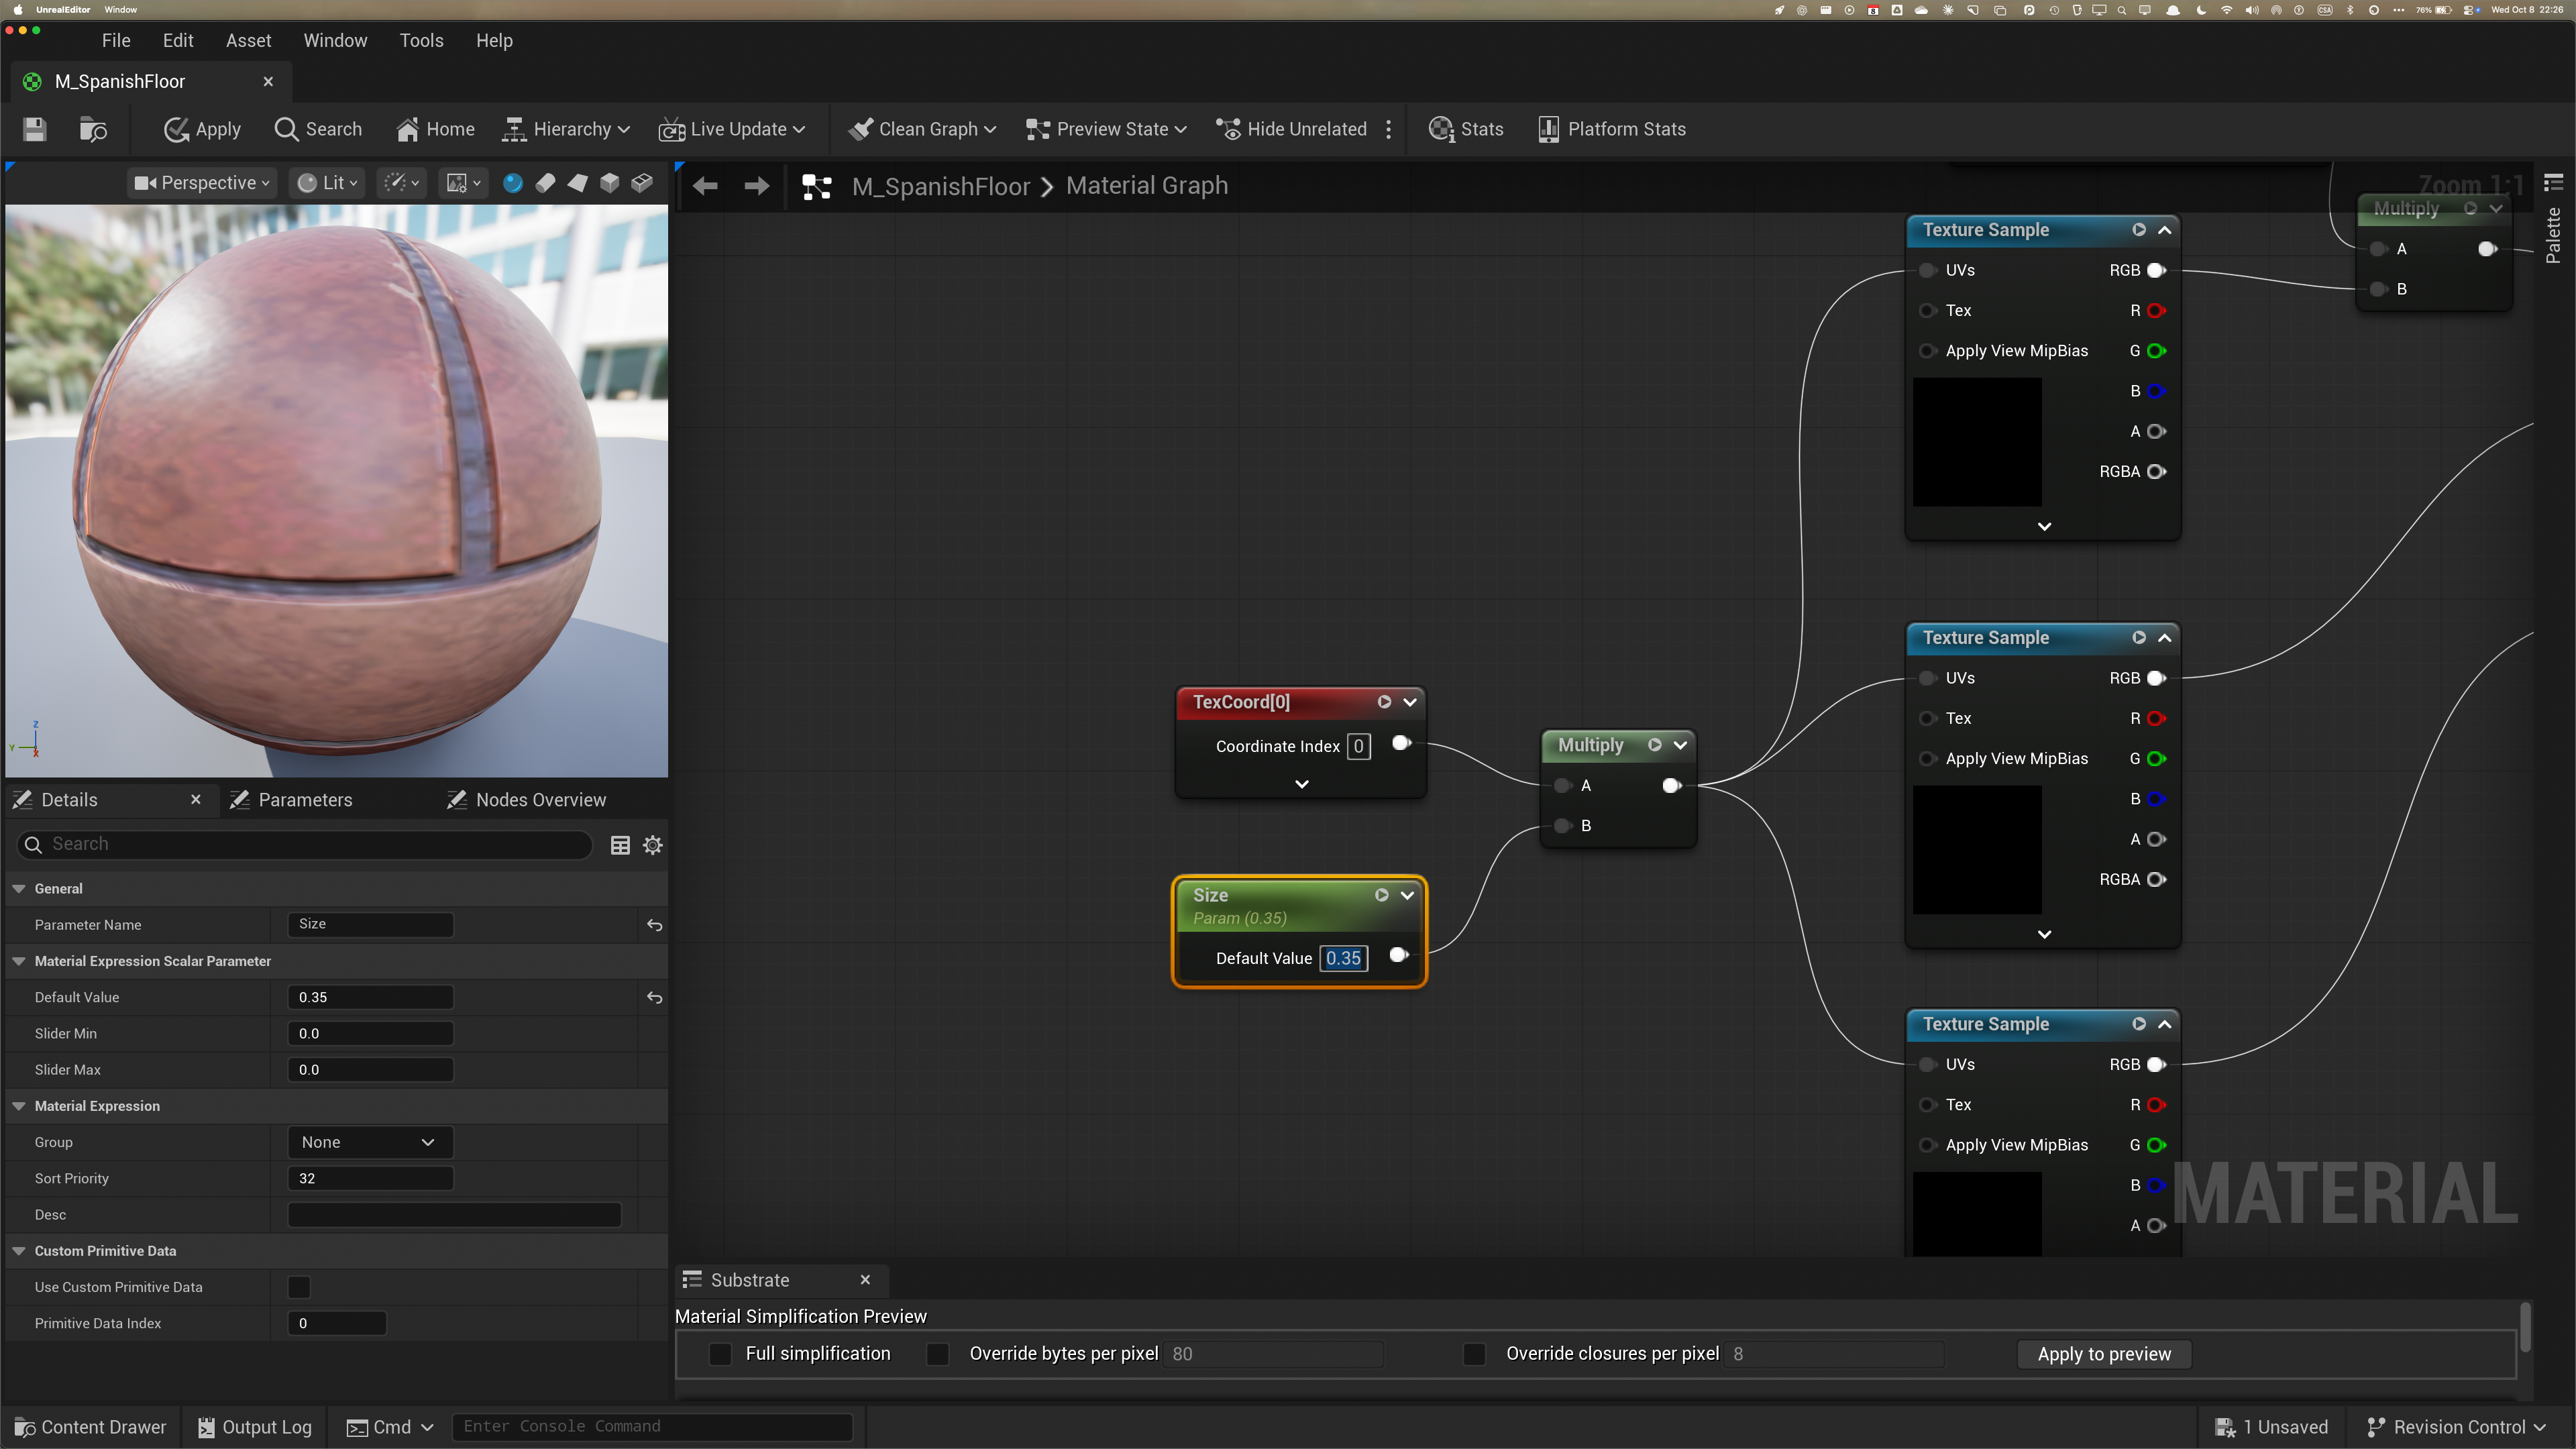Click the Save material icon

pyautogui.click(x=35, y=129)
